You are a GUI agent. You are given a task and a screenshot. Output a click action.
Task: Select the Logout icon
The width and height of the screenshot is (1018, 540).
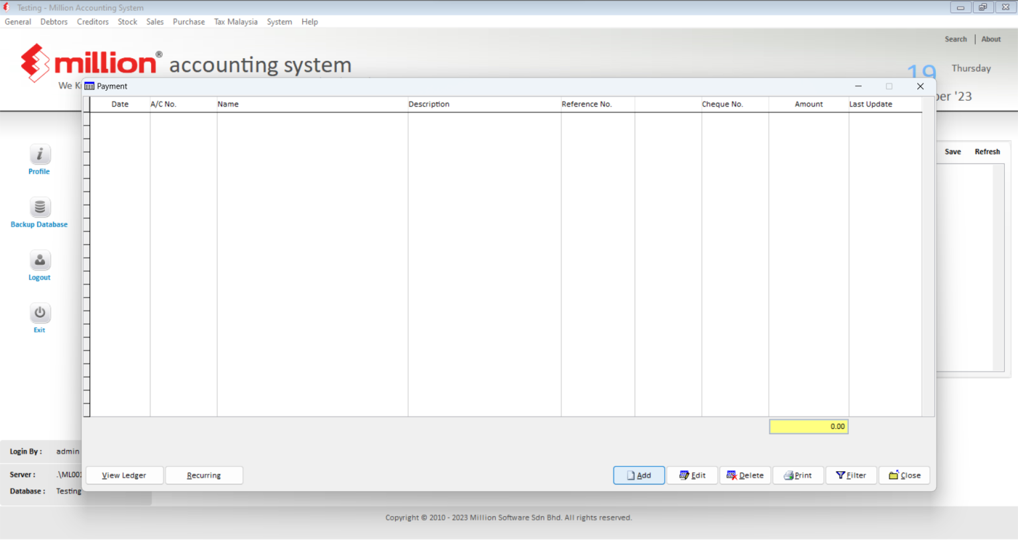(39, 260)
